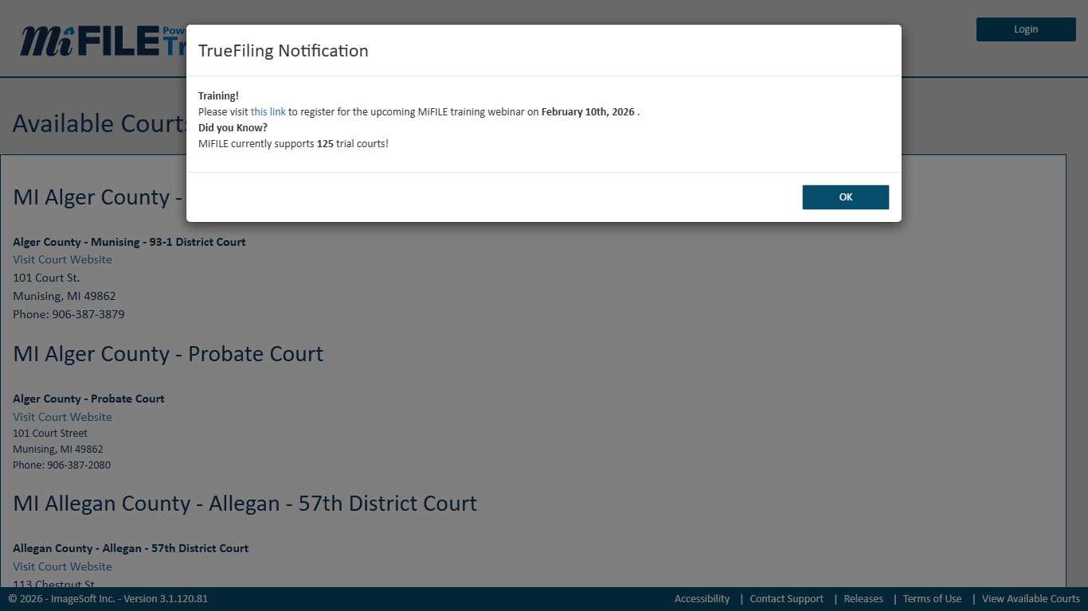Open the Accessibility footer link
Screen dimensions: 1088x611
click(702, 599)
